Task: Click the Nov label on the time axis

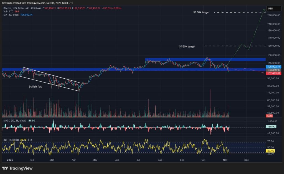Action: coord(225,160)
